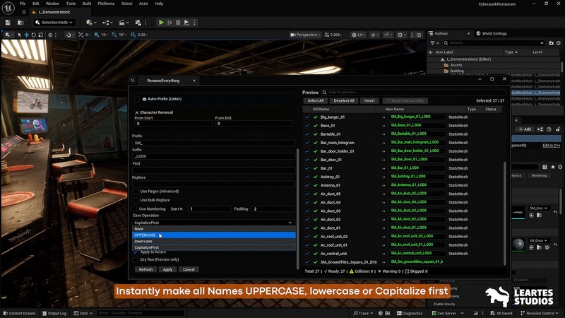Click the All Saved status indicator
Image resolution: width=565 pixels, height=318 pixels.
pos(503,312)
